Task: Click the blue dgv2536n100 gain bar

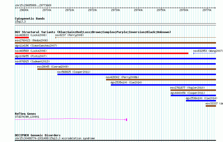Action: coord(201,101)
